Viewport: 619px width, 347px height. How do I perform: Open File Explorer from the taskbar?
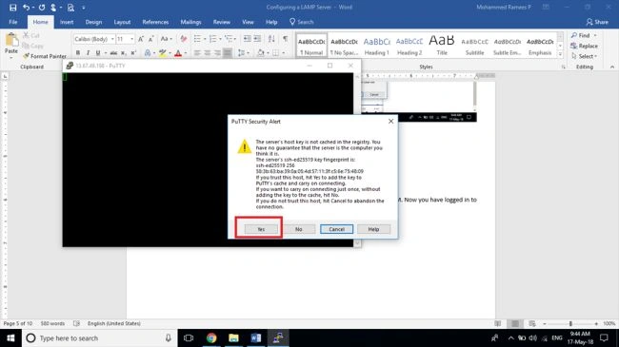[x=233, y=337]
